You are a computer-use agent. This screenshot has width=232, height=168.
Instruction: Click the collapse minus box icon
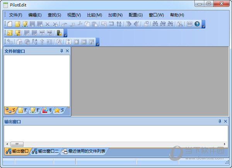pyautogui.click(x=84, y=42)
